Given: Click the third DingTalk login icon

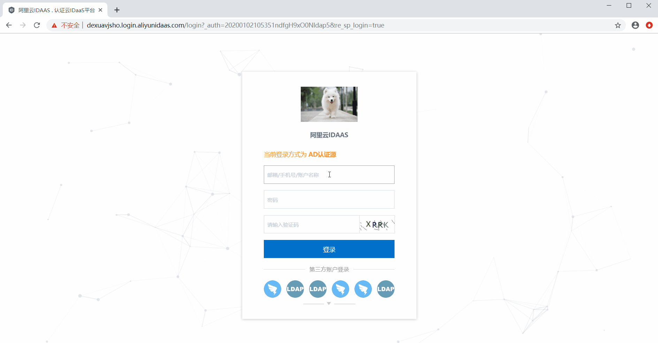Looking at the screenshot, I should (x=363, y=289).
